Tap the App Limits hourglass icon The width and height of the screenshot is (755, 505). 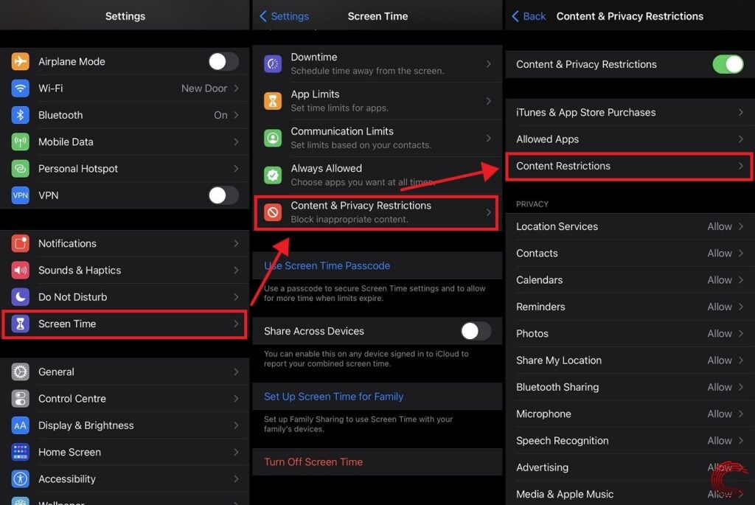coord(273,101)
